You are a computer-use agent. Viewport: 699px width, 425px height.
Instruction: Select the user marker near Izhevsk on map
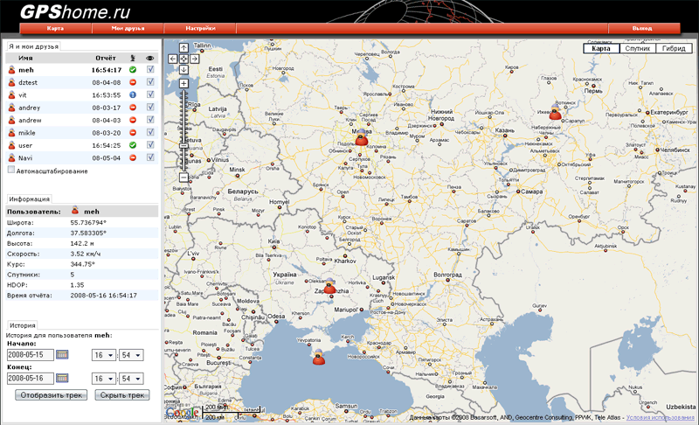[555, 113]
